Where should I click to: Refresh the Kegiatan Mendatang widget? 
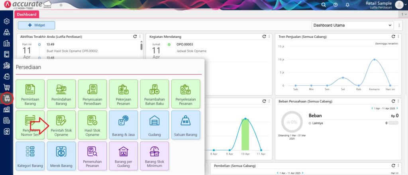click(x=264, y=37)
